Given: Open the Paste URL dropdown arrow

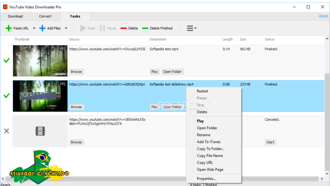Looking at the screenshot, I should [x=34, y=28].
